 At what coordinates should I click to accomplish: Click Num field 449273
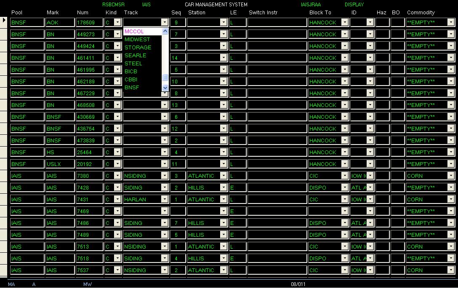click(x=89, y=34)
